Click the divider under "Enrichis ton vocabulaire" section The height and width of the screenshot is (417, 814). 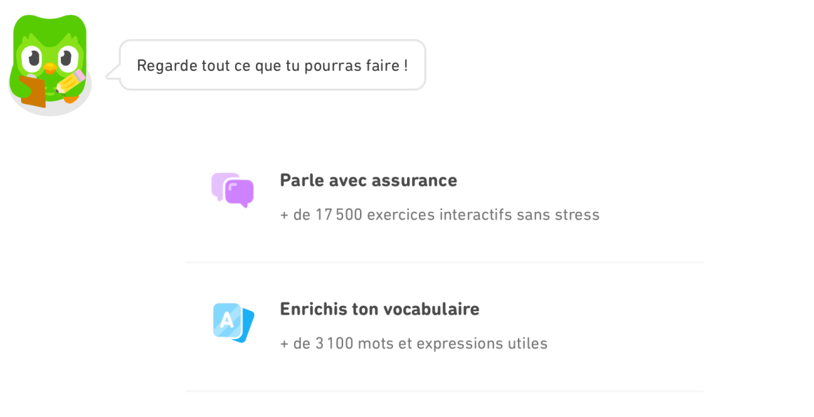(444, 391)
